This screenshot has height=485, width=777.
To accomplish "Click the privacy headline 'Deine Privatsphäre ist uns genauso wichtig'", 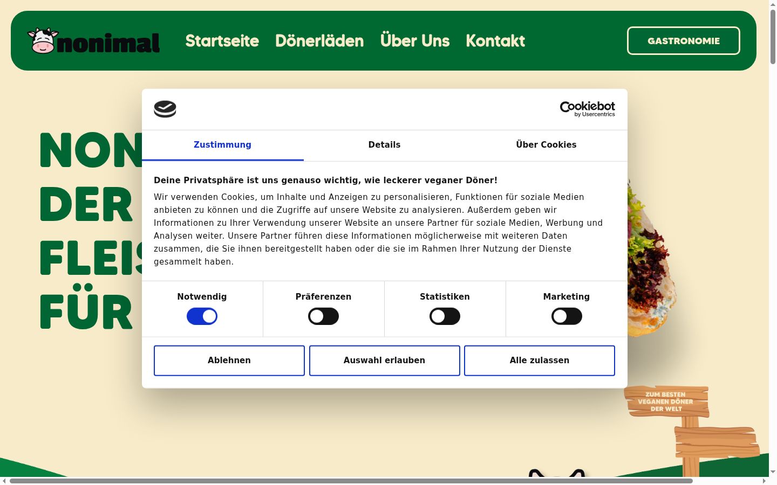I will click(x=325, y=181).
